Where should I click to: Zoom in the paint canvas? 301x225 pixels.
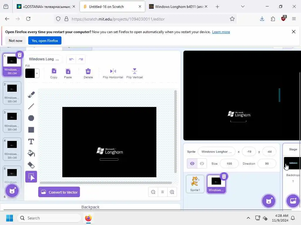[172, 192]
